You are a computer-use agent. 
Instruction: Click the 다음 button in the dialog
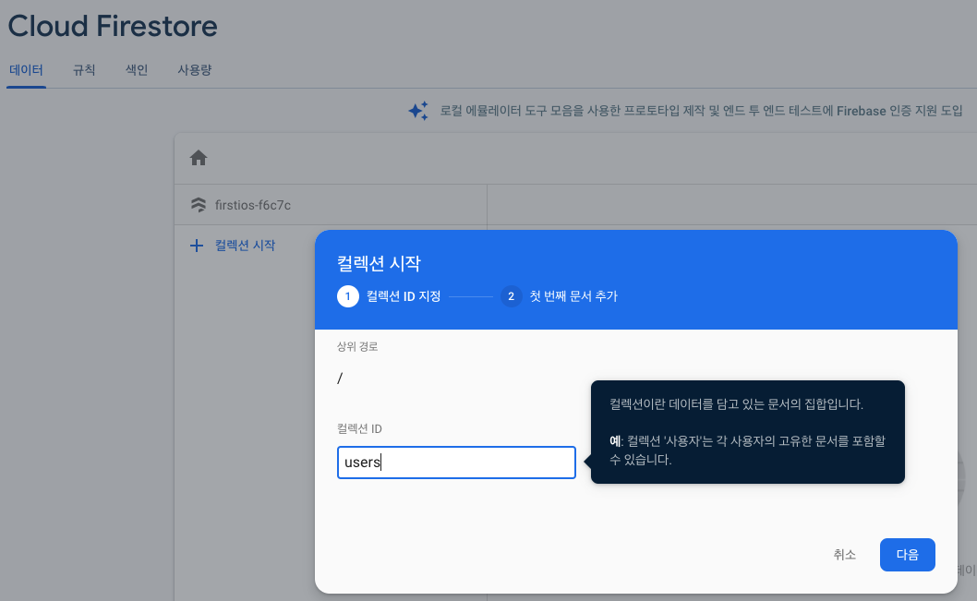click(907, 554)
